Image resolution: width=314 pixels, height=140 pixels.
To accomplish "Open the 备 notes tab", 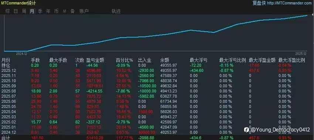I will pos(72,11).
